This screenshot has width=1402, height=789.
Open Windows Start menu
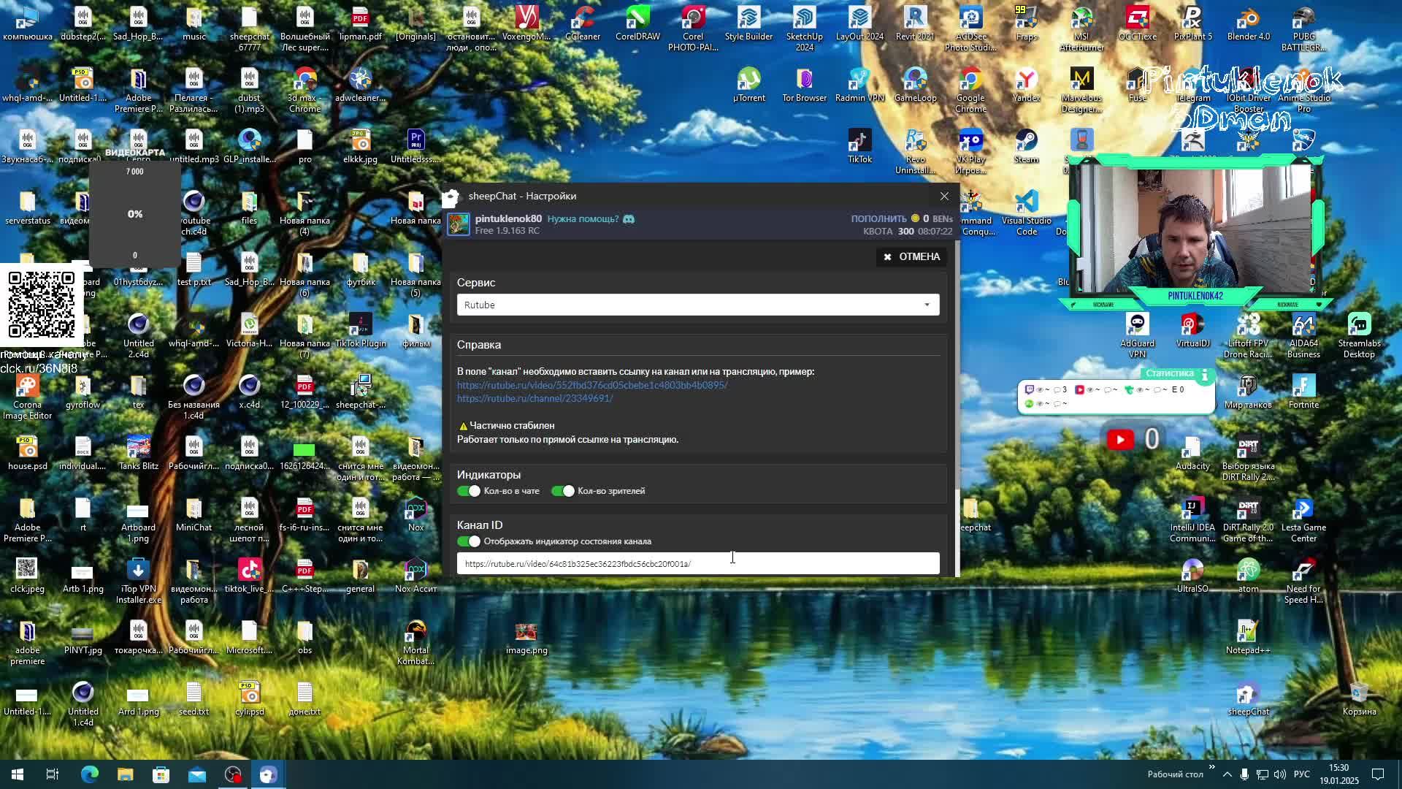(x=18, y=774)
